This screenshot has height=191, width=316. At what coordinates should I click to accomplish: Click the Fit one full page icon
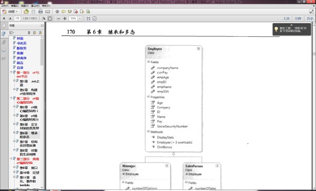pos(94,18)
